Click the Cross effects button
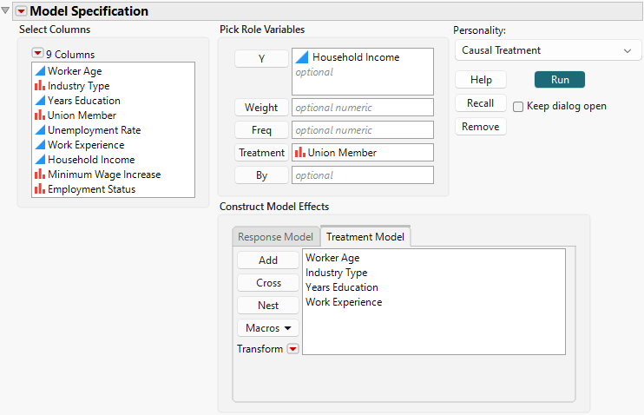The image size is (644, 415). pos(268,283)
